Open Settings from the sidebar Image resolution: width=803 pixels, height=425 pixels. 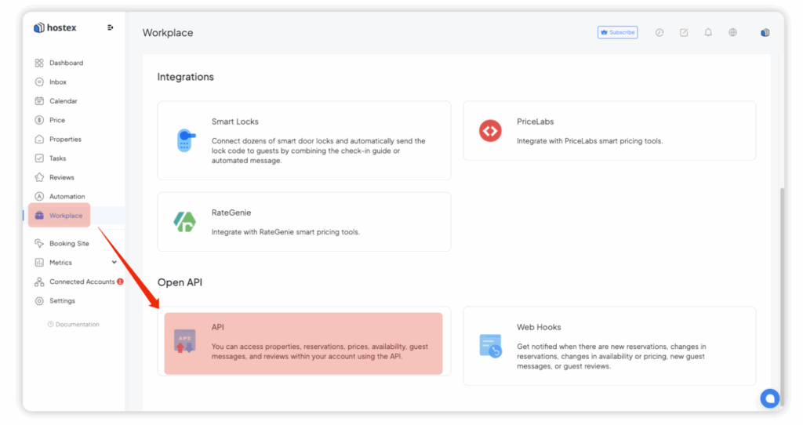point(62,301)
